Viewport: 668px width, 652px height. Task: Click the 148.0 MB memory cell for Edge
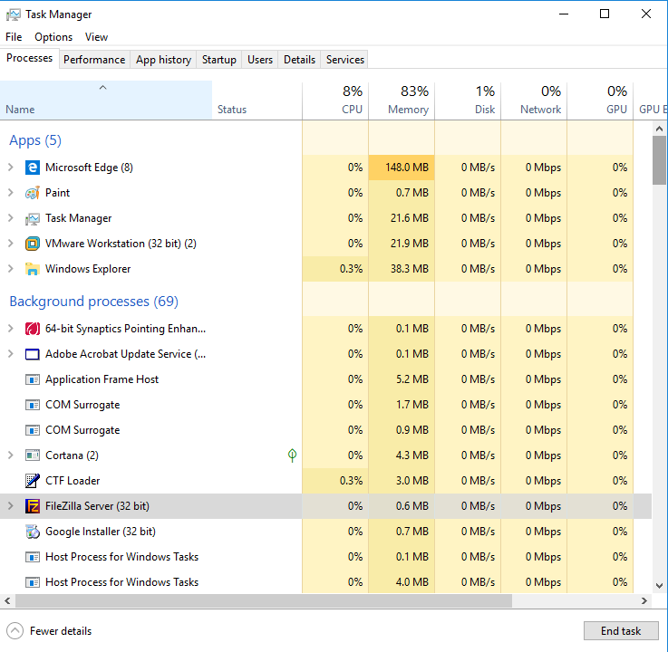tap(402, 168)
